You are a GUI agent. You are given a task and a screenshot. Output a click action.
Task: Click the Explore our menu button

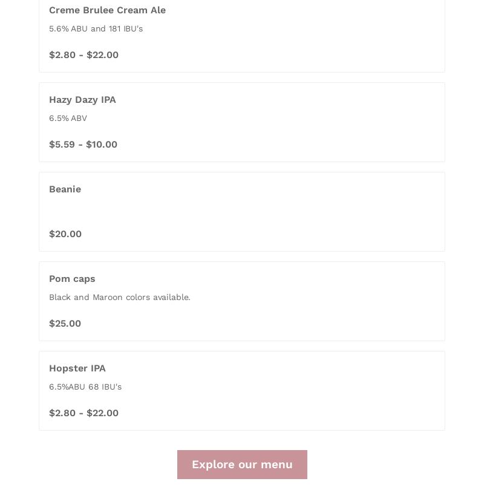click(242, 465)
